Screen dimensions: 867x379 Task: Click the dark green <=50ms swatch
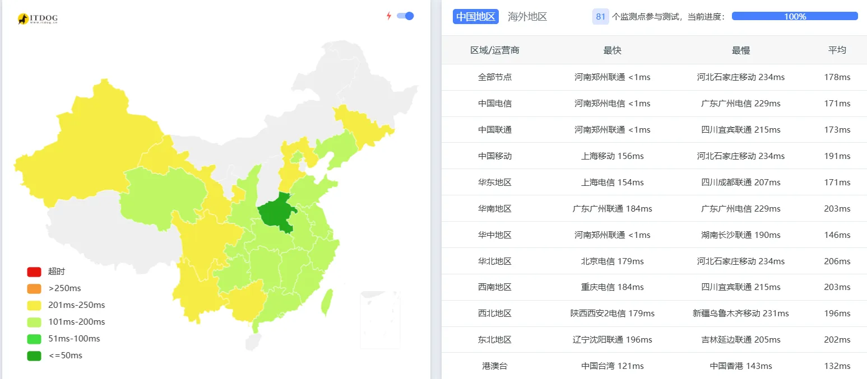coord(34,356)
